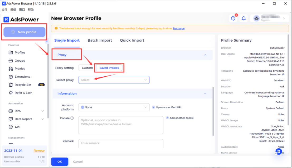This screenshot has height=168, width=292.
Task: Click the Renew link
Action: (39, 151)
